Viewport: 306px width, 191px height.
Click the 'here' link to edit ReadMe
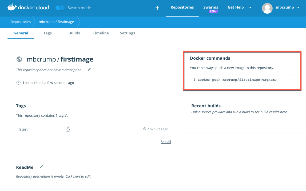tap(77, 176)
